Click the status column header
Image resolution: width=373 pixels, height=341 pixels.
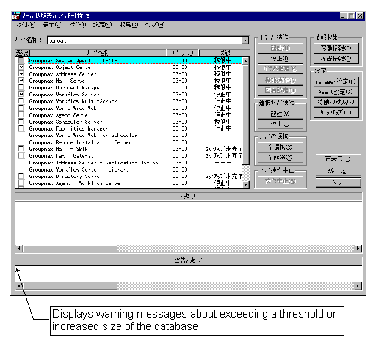[224, 53]
